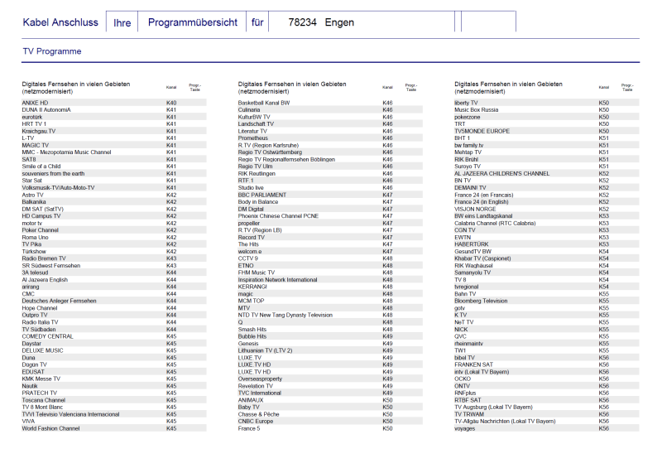This screenshot has height=468, width=662.
Task: Select the 'Culinaria' channel row
Action: pos(330,110)
